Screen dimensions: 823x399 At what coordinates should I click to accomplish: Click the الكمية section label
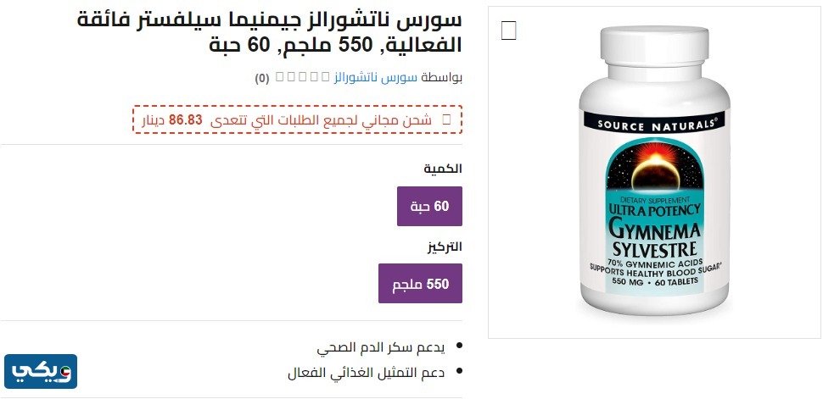[443, 169]
